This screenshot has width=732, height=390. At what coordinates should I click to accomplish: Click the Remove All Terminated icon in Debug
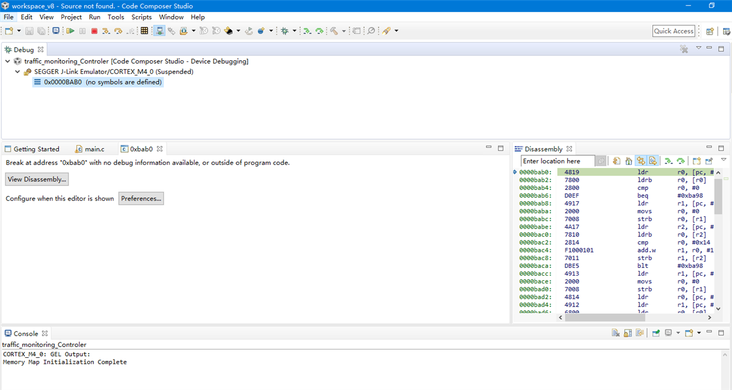[684, 49]
